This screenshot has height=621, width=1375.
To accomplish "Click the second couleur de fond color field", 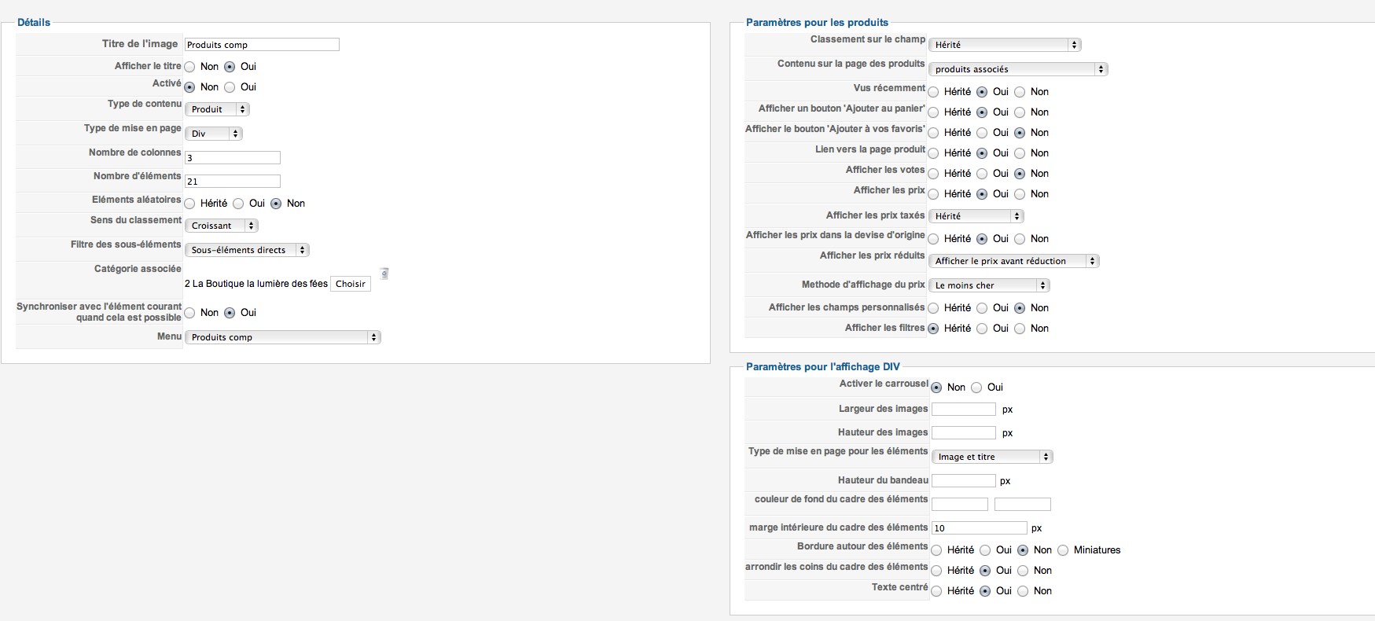I will (1023, 505).
